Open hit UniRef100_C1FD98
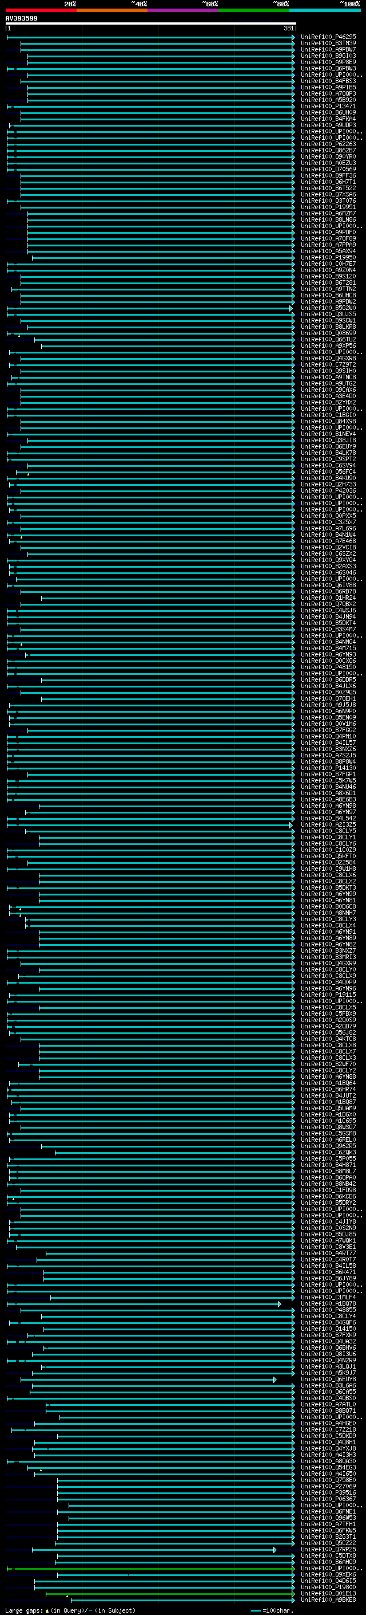The image size is (366, 1615). tap(328, 1190)
